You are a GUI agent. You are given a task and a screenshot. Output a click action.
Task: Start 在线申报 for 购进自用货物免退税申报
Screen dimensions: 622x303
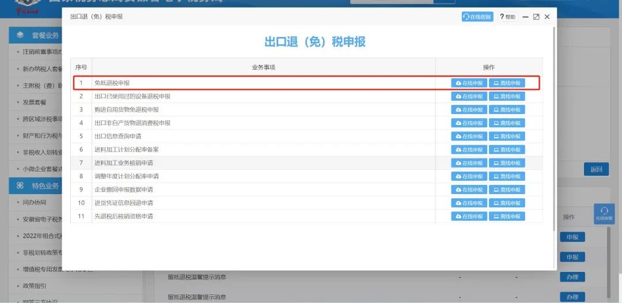pos(469,109)
